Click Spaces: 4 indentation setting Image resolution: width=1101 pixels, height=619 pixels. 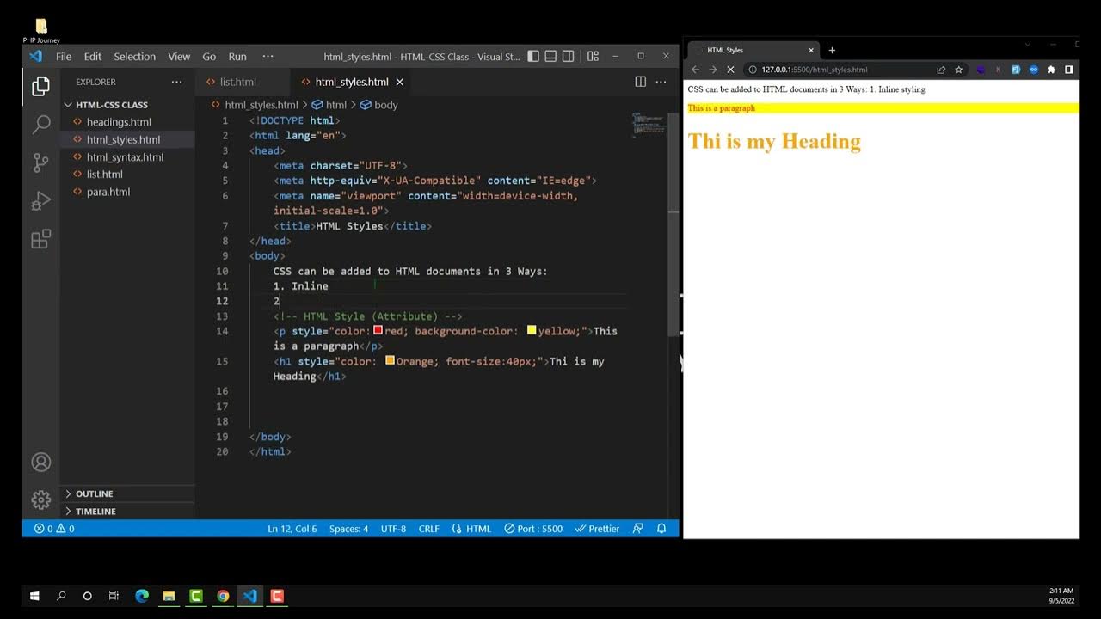(348, 529)
